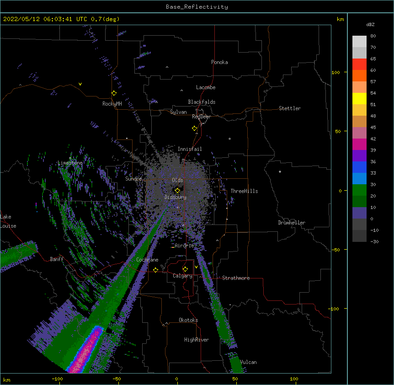394x385 pixels.
Task: Click the ThreeHills label
Action: (244, 191)
